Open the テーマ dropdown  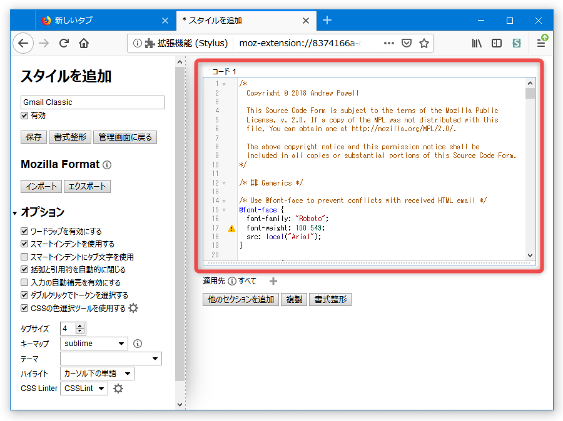[111, 359]
